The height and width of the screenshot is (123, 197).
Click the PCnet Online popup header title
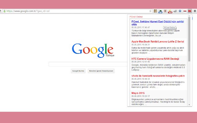[136, 17]
